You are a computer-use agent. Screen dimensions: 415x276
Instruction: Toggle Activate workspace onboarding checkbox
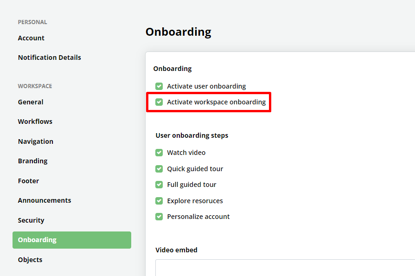159,102
